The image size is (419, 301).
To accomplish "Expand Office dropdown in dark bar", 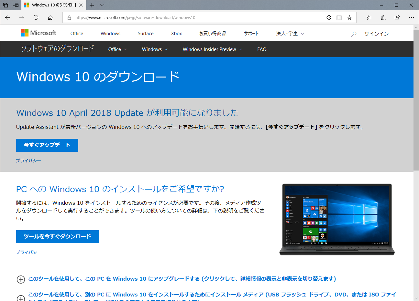I will pyautogui.click(x=117, y=49).
